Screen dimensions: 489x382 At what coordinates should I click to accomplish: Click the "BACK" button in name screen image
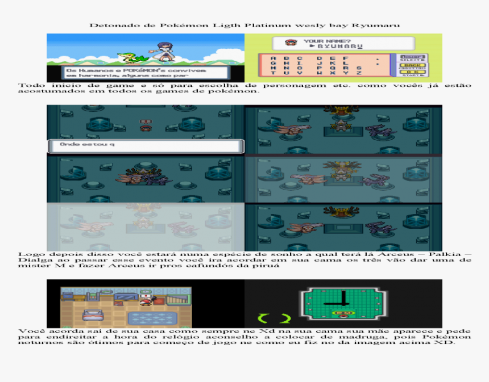413,65
